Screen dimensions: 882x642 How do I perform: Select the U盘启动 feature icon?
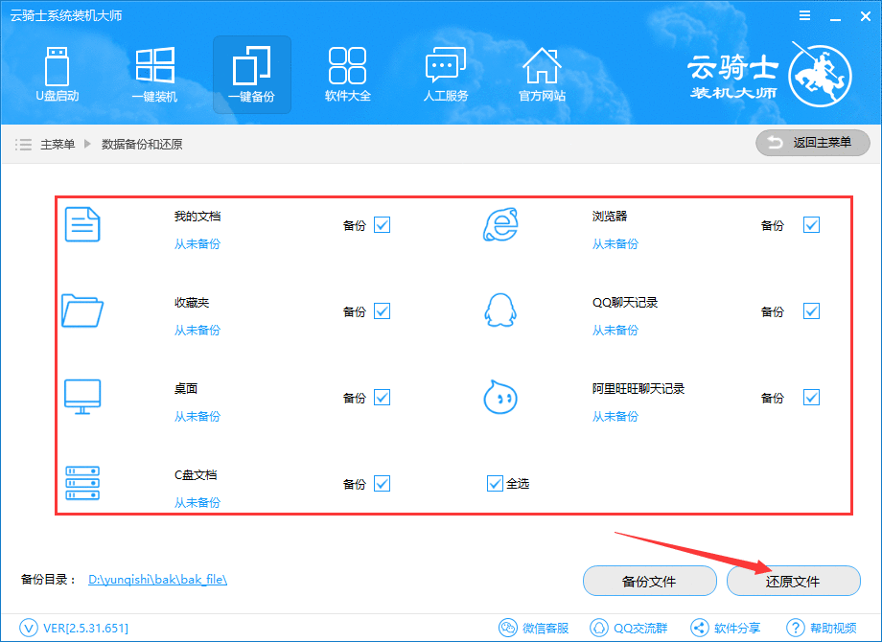(x=57, y=74)
